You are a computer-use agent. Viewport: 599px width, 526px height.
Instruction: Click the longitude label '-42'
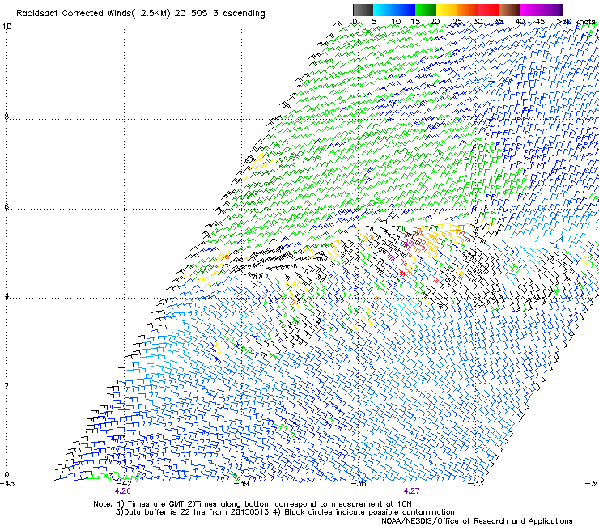[124, 484]
